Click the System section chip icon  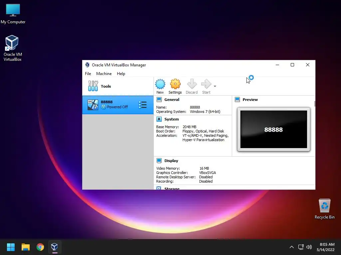tap(159, 119)
